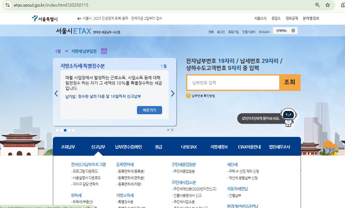
Task: Open the 인증서관리 link
Action: point(249,32)
